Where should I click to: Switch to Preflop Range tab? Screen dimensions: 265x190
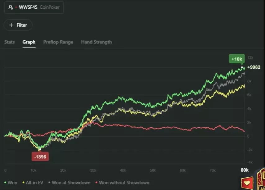(x=58, y=42)
